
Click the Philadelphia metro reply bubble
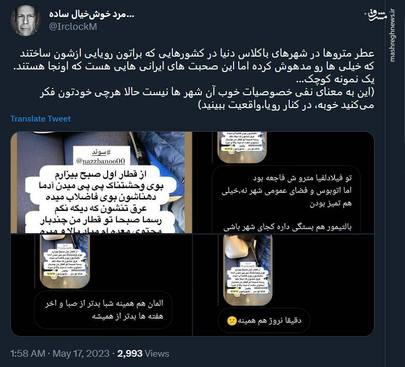(286, 199)
